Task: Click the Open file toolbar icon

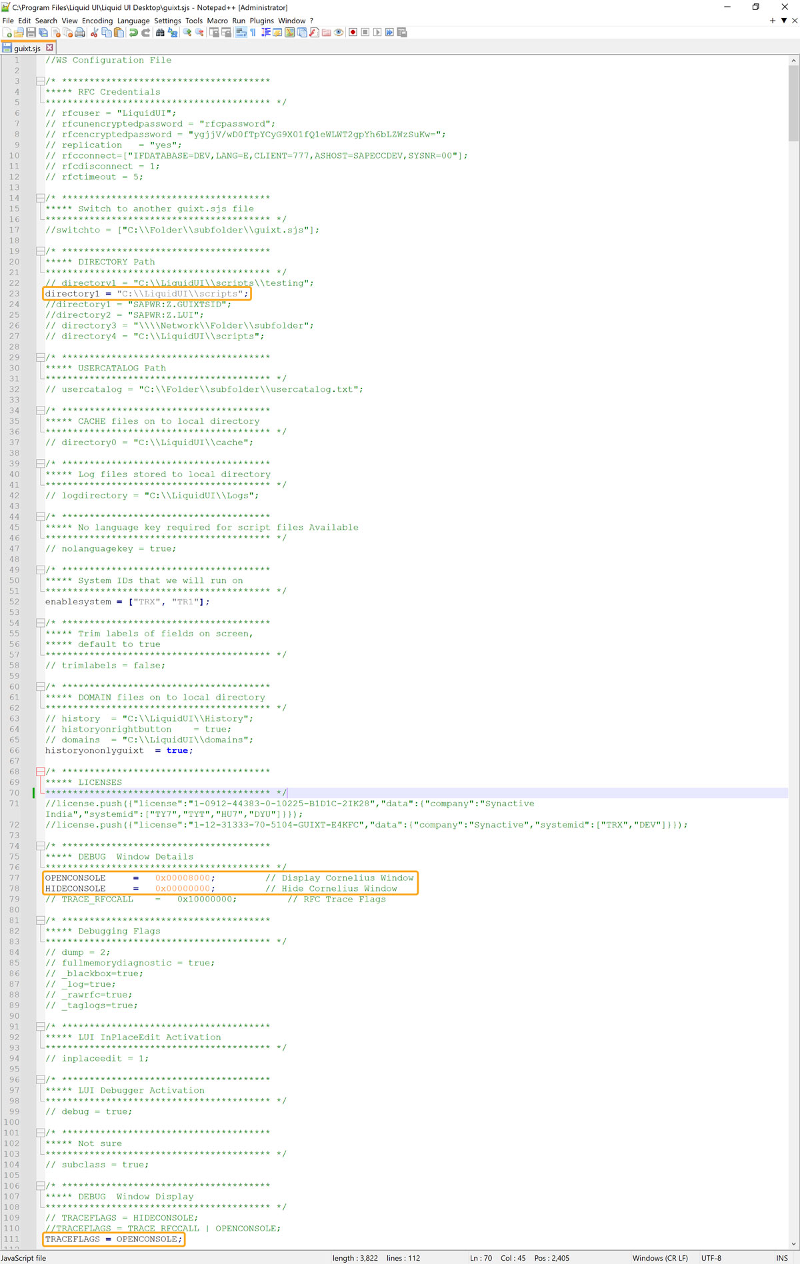Action: click(x=18, y=33)
